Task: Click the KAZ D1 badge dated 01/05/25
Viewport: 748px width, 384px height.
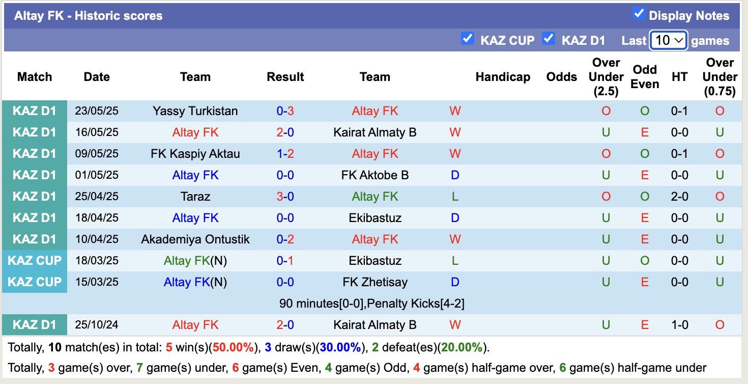Action: tap(34, 175)
